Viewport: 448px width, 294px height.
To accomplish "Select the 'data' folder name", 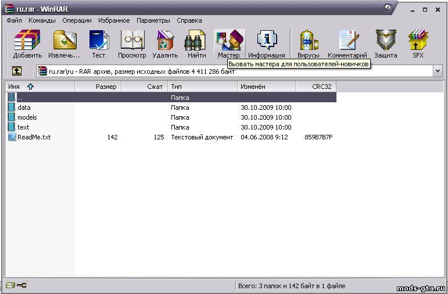I will point(24,107).
